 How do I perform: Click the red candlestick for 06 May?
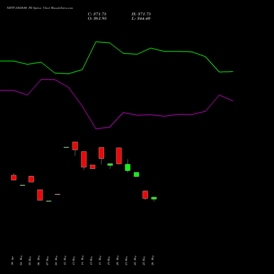pos(40,195)
